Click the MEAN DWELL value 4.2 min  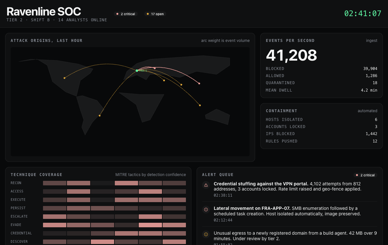pyautogui.click(x=369, y=90)
